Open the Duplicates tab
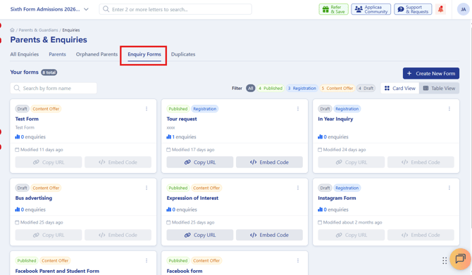The image size is (472, 275). tap(183, 54)
